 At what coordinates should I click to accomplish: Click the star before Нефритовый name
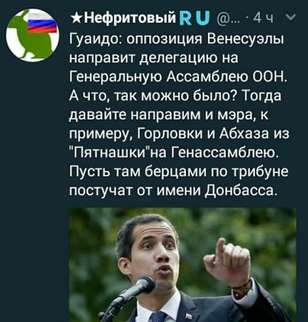click(x=74, y=18)
